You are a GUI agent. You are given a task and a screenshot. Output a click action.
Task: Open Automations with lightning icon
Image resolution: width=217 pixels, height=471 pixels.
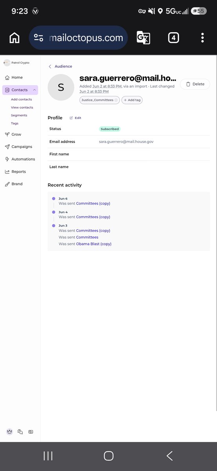point(20,159)
